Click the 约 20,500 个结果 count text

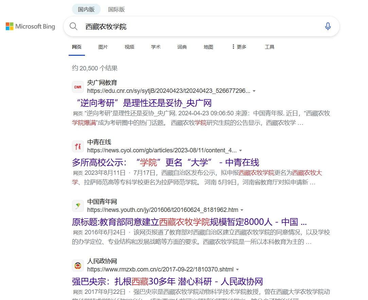[94, 68]
